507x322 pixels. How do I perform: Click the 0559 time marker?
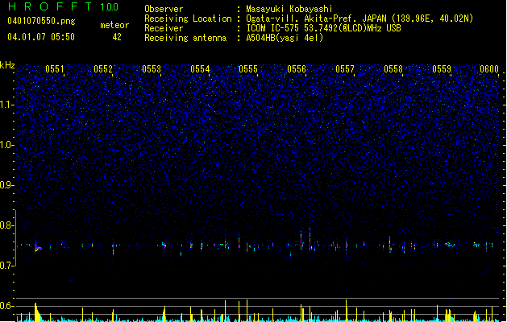(442, 69)
